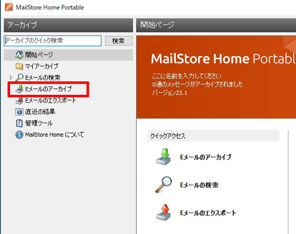Click the Eメールのアーカイブ quick access link

pyautogui.click(x=205, y=157)
